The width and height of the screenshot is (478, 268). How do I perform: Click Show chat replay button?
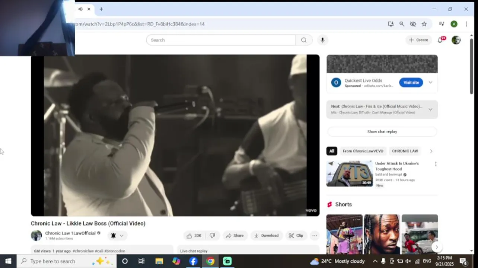pos(382,132)
